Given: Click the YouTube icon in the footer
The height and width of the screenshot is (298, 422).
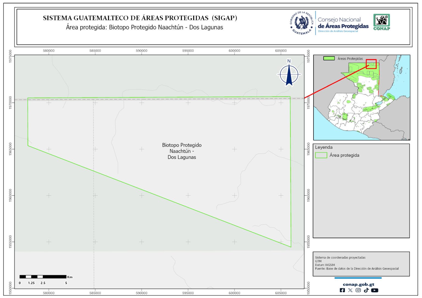Looking at the screenshot, I should tap(374, 290).
